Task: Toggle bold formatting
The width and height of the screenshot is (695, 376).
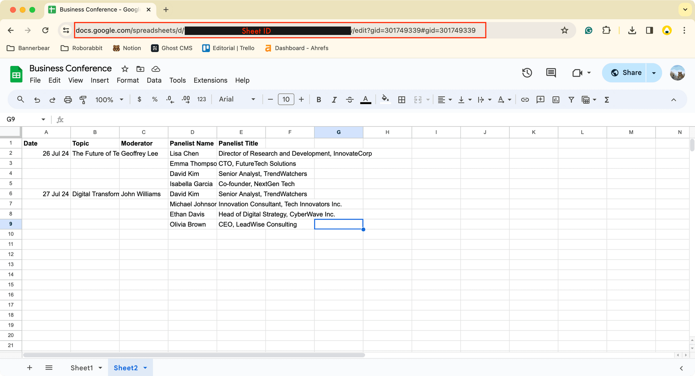Action: [x=319, y=100]
